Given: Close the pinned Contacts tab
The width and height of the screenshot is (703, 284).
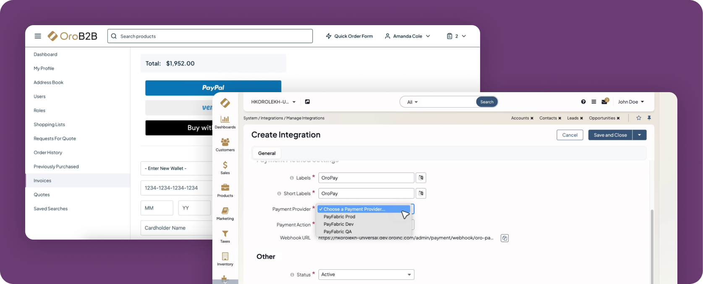Looking at the screenshot, I should [559, 118].
